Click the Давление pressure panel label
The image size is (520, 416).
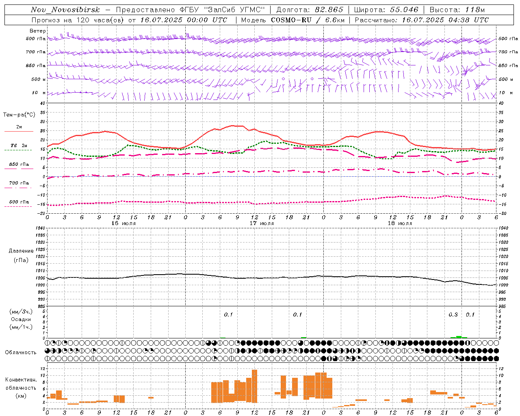(x=21, y=251)
